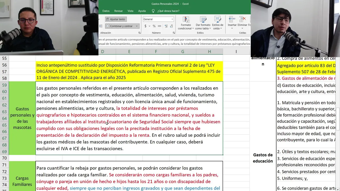Click the ¿Qué desea hacer? search field
This screenshot has height=191, width=340.
pyautogui.click(x=168, y=11)
